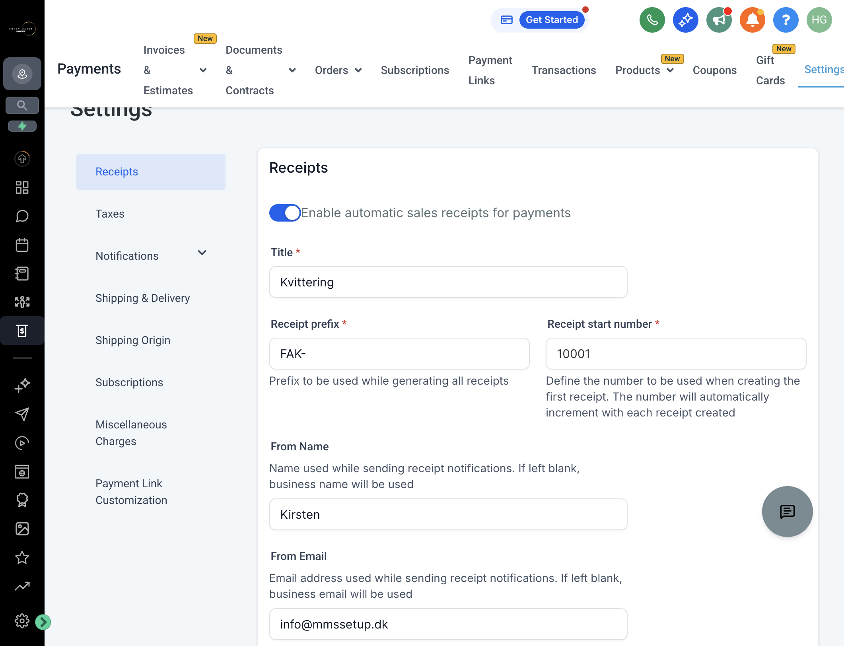The height and width of the screenshot is (646, 844).
Task: Go to the Coupons tab
Action: (715, 70)
